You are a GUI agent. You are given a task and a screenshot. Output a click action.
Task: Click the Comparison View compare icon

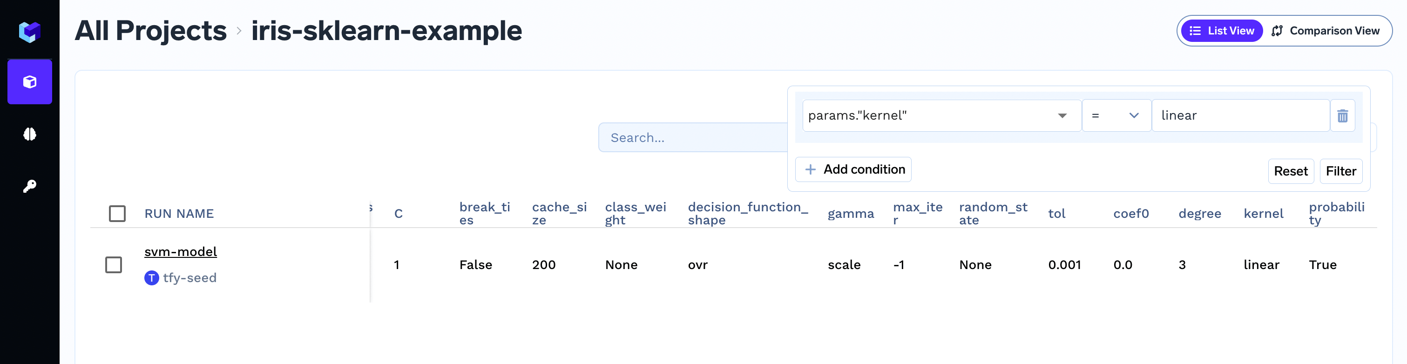click(1277, 31)
